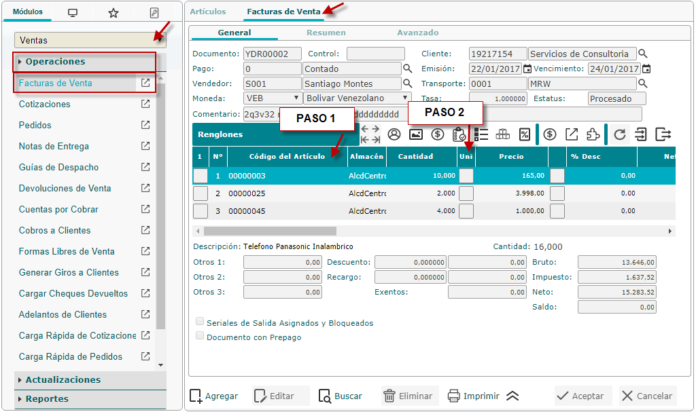This screenshot has width=696, height=412.
Task: Select row checkbox for article 00000025
Action: pos(201,193)
